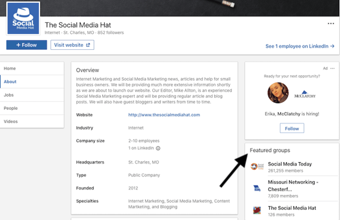Click Erika, McClatchy is hiring! text
This screenshot has width=340, height=220.
tap(292, 114)
